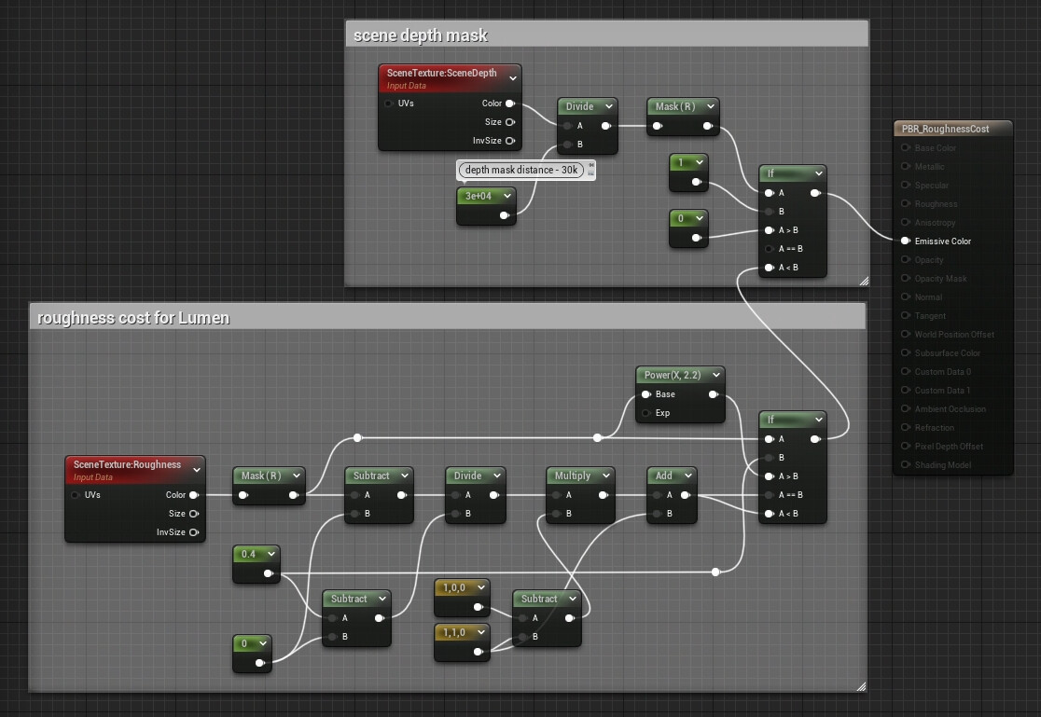Click the Exp input pin on the Power node
The height and width of the screenshot is (717, 1041).
point(644,412)
